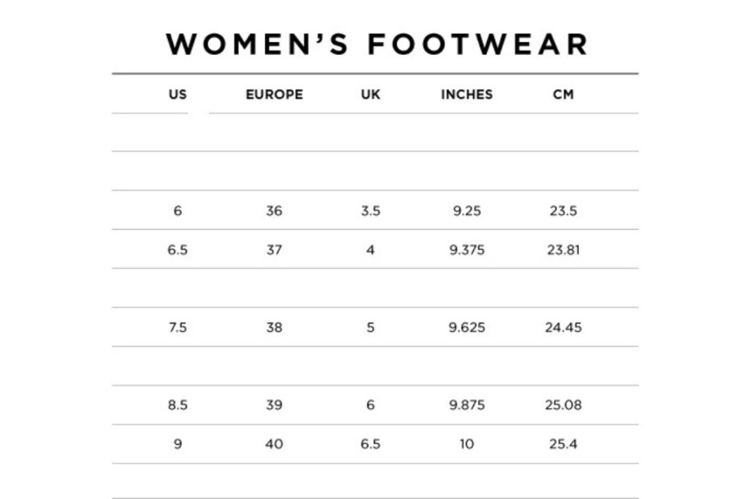Screen dimensions: 751x499
Task: Select the US column header
Action: (x=178, y=94)
